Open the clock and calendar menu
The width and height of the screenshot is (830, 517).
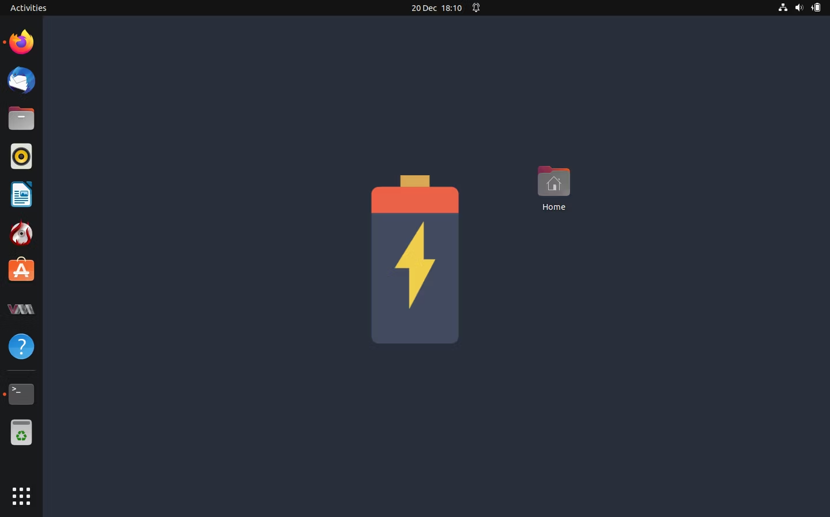[437, 7]
